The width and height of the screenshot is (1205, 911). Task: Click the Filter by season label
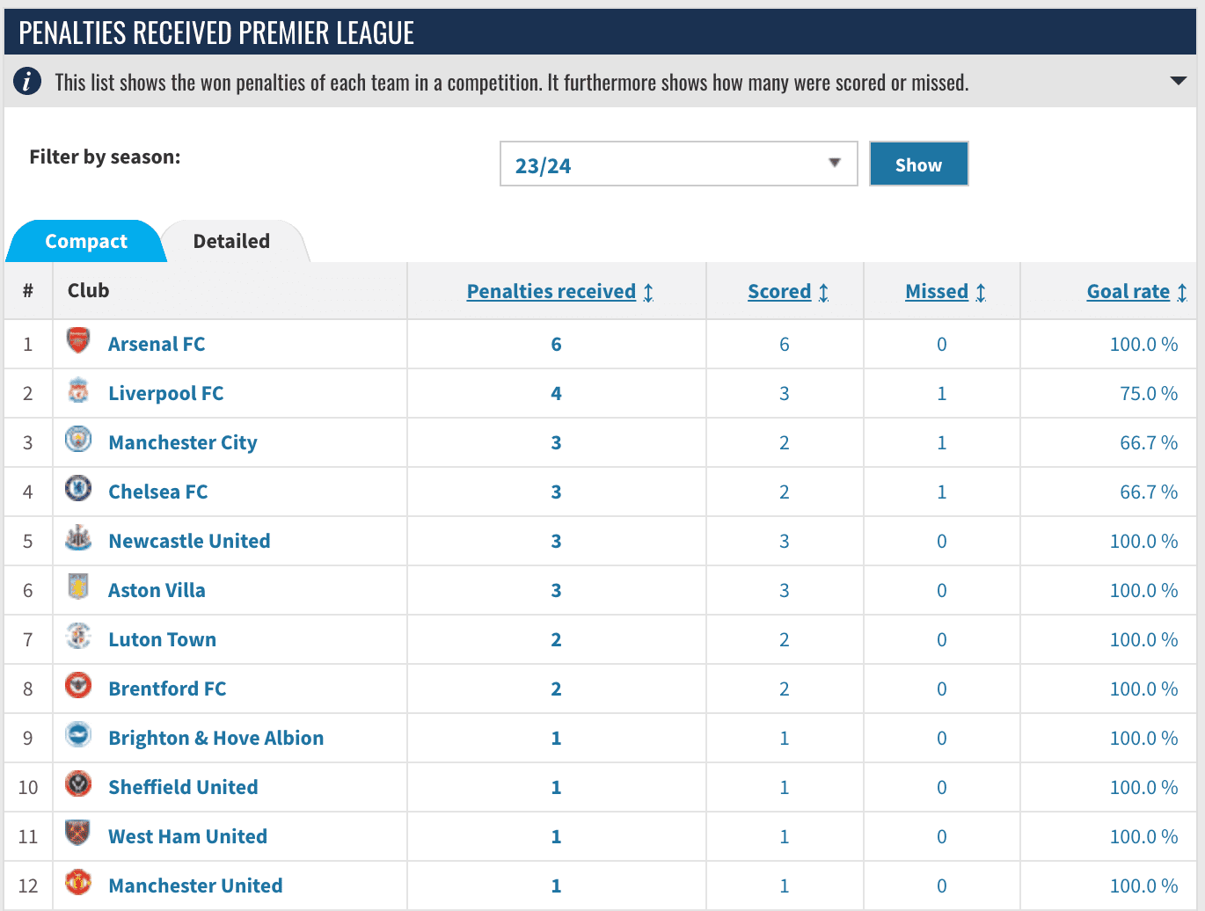click(x=105, y=157)
